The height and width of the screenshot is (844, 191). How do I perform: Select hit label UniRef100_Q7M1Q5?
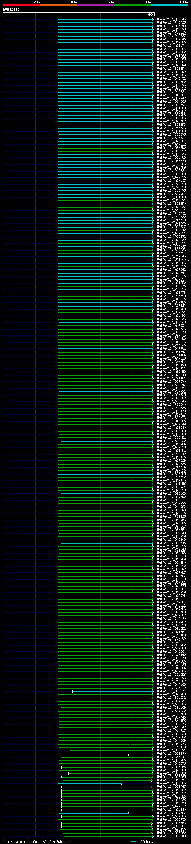[171, 784]
